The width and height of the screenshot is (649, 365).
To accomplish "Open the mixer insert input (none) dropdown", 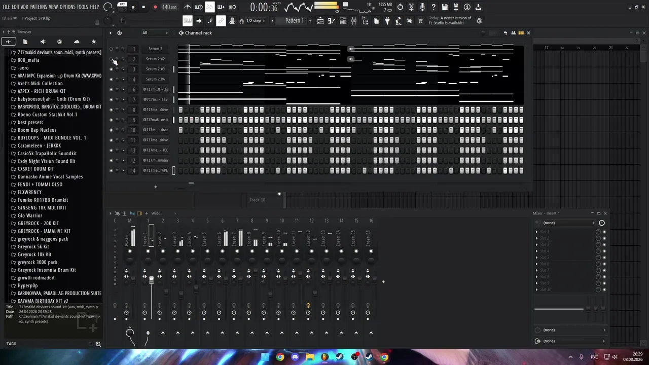I will (x=569, y=223).
